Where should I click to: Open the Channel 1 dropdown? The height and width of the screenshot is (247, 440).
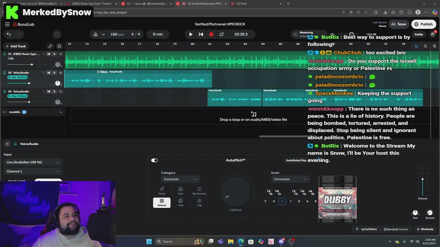tap(33, 172)
